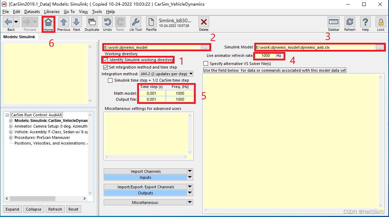Screen dimensions: 389x217
Task: Browse for working directory with ... button
Action: tap(205, 47)
